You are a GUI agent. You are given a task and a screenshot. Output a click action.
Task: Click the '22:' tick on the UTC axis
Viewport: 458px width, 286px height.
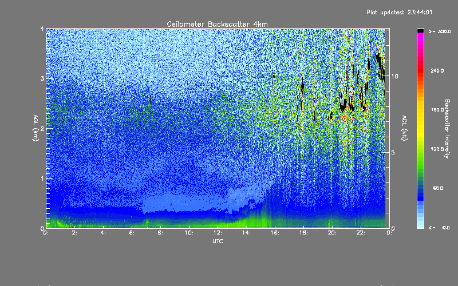pyautogui.click(x=361, y=233)
